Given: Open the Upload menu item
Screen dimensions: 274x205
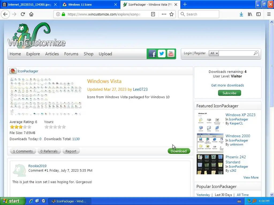Looking at the screenshot, I should click(x=105, y=54).
